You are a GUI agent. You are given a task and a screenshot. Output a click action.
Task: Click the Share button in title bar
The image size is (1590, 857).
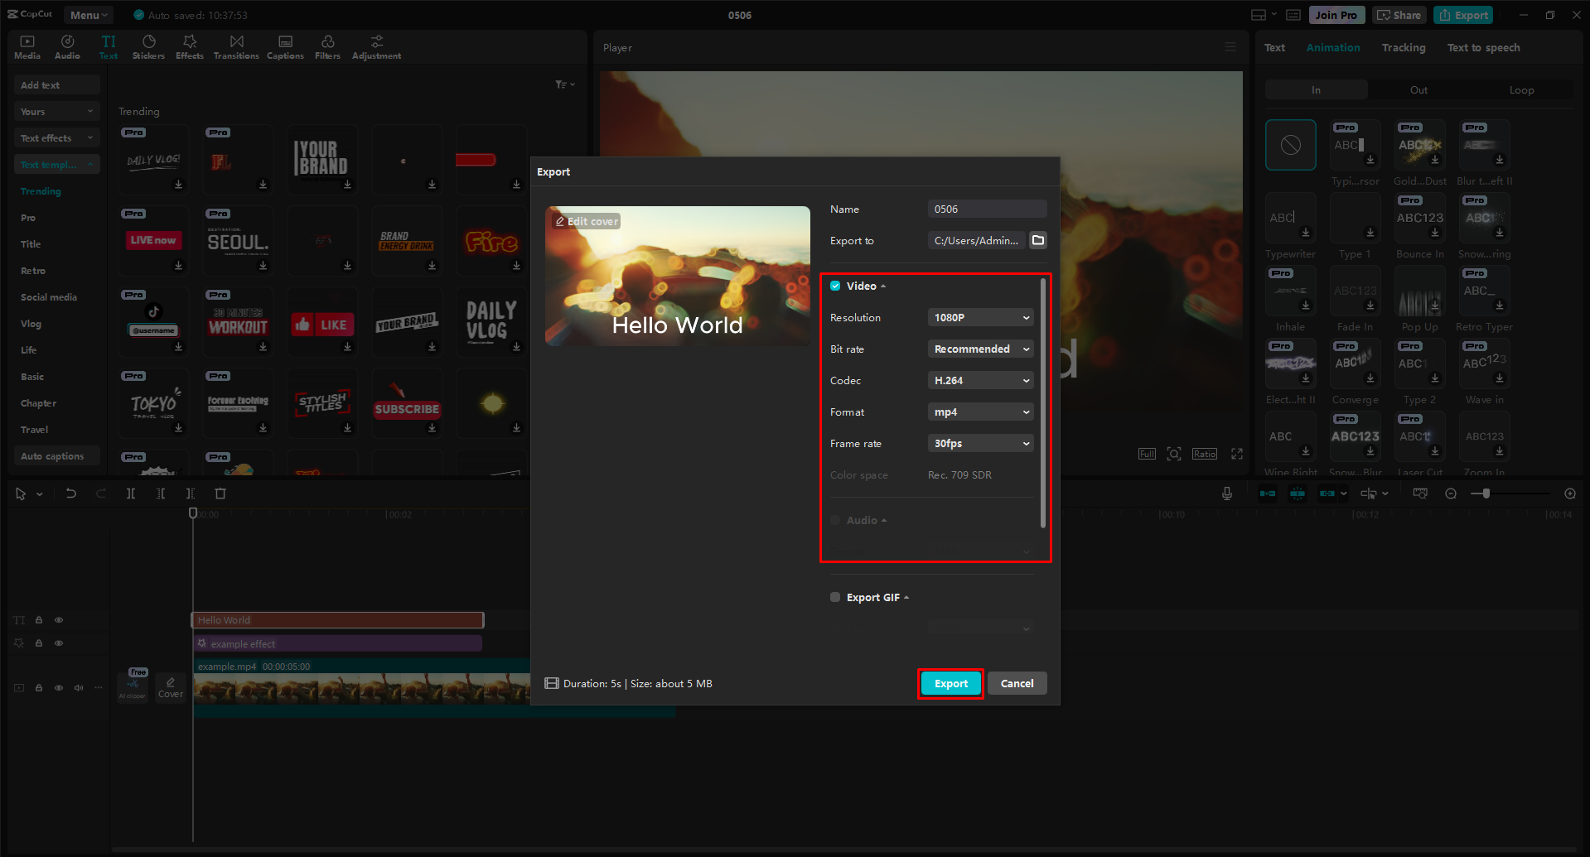(1399, 15)
